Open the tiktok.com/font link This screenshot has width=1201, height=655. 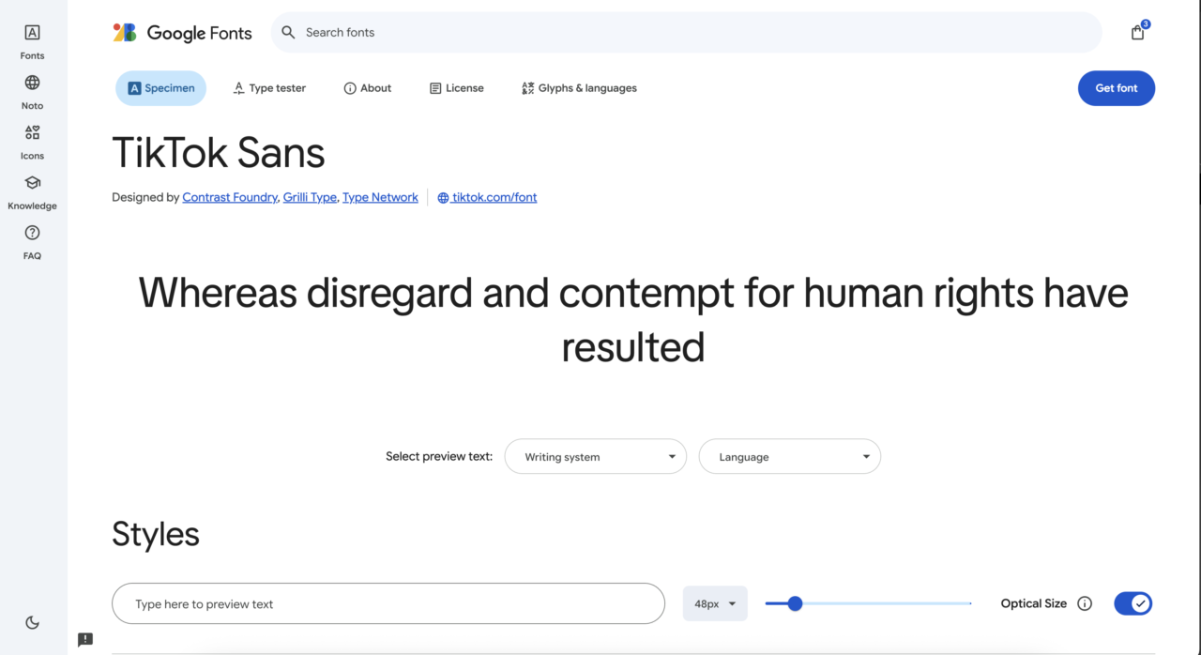click(494, 197)
